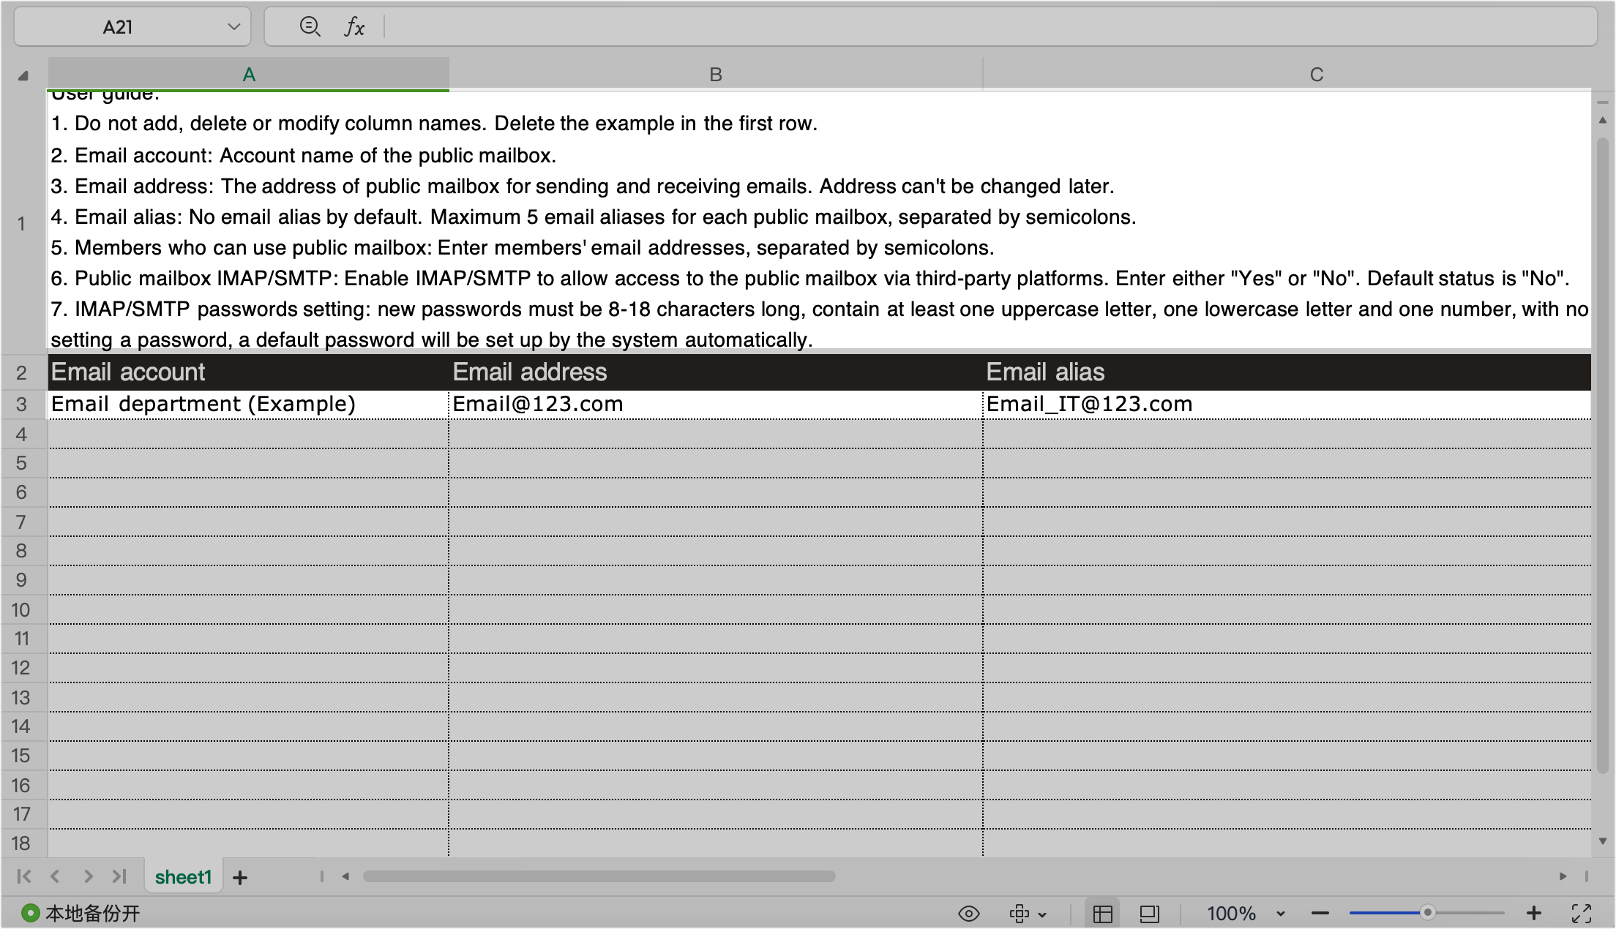Select the Normal view icon in status bar

(1103, 913)
